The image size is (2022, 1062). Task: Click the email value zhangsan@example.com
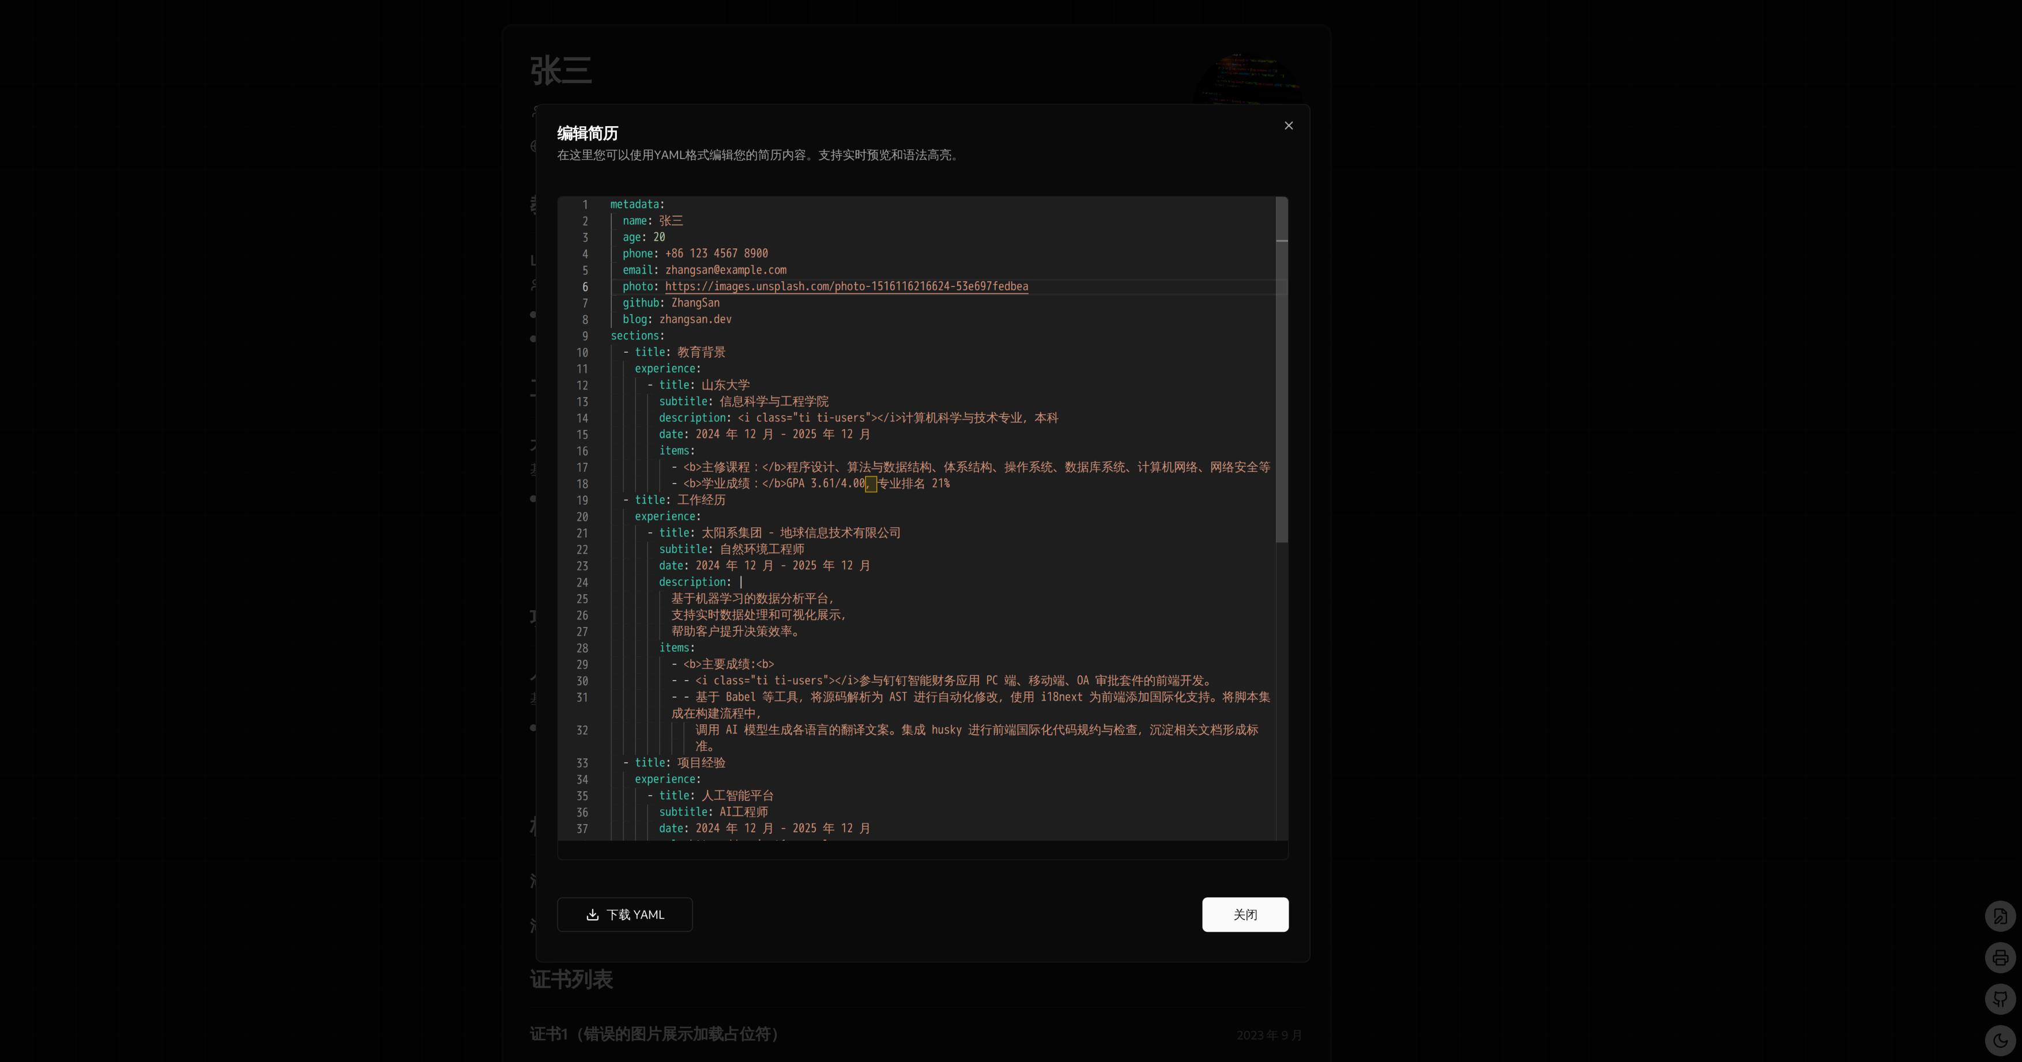pos(725,270)
